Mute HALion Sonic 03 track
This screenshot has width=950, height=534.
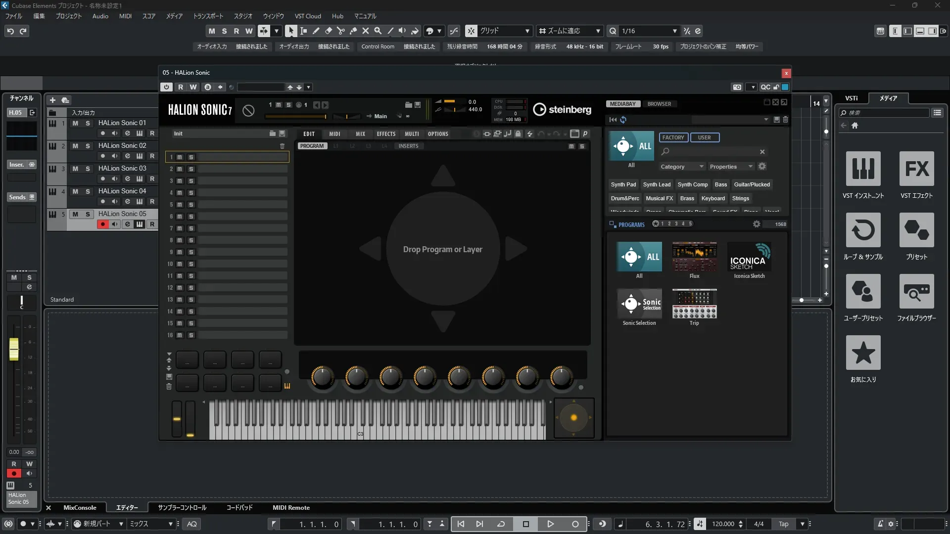[x=75, y=169]
